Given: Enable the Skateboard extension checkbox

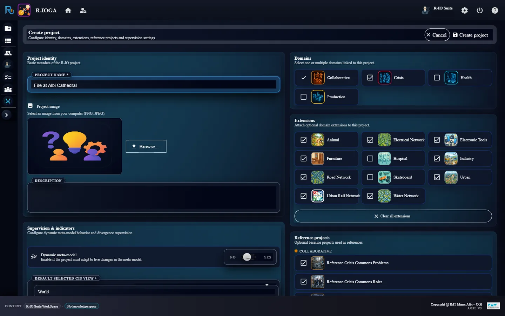Looking at the screenshot, I should 370,177.
